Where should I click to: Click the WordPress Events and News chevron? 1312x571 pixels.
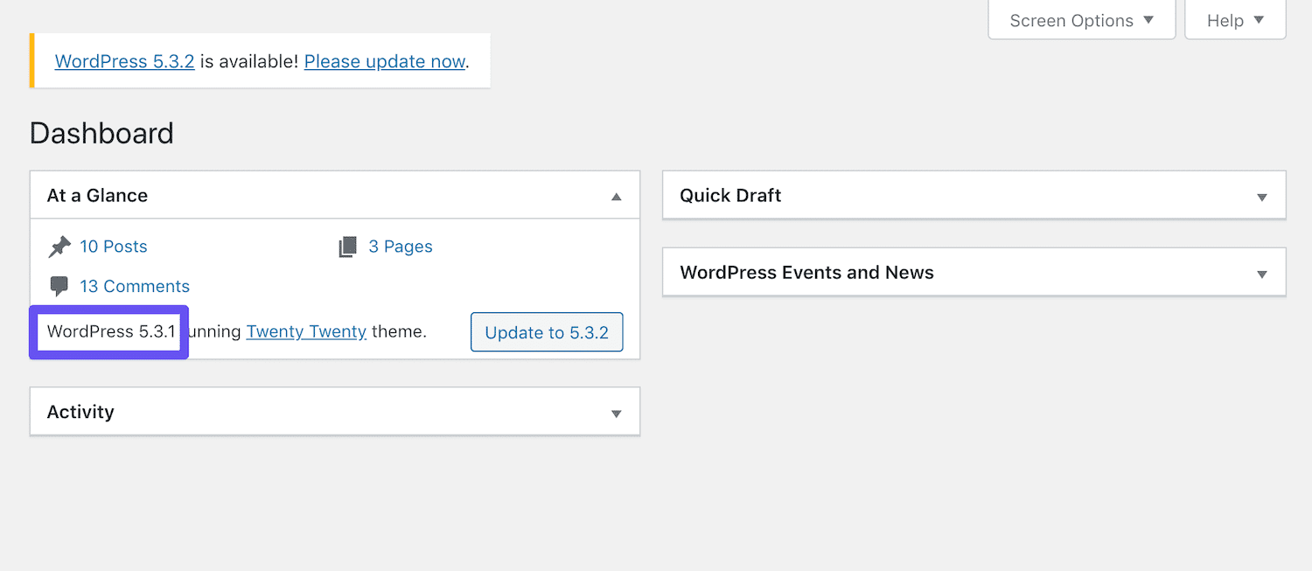pyautogui.click(x=1262, y=273)
